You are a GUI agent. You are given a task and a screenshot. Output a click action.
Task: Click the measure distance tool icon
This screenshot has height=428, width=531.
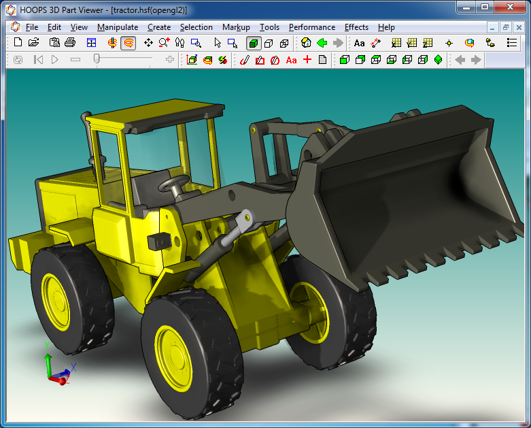point(375,43)
